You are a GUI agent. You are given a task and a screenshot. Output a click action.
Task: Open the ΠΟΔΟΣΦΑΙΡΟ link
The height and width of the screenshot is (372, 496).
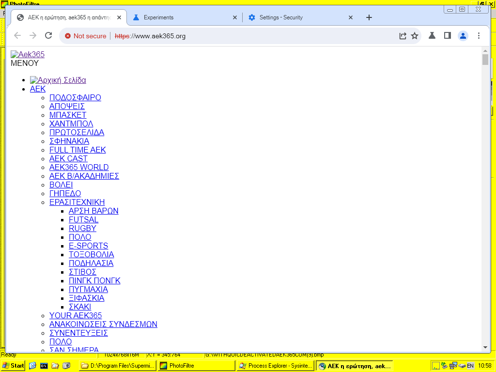pos(75,97)
